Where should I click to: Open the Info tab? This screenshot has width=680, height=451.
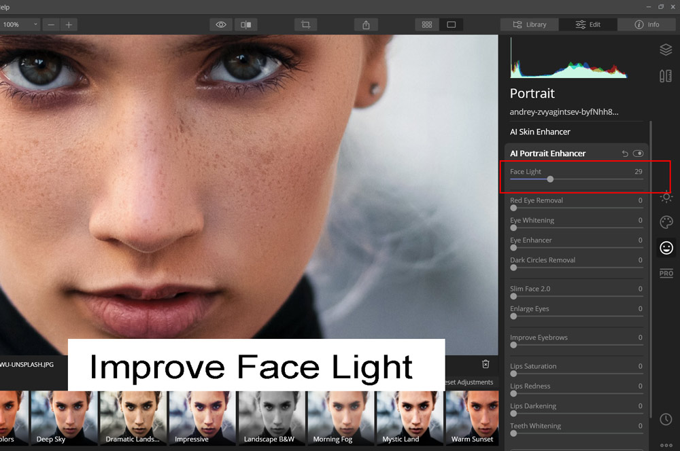[x=647, y=24]
